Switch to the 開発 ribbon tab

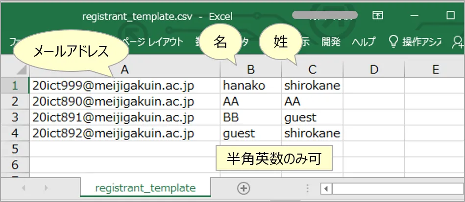coord(331,42)
